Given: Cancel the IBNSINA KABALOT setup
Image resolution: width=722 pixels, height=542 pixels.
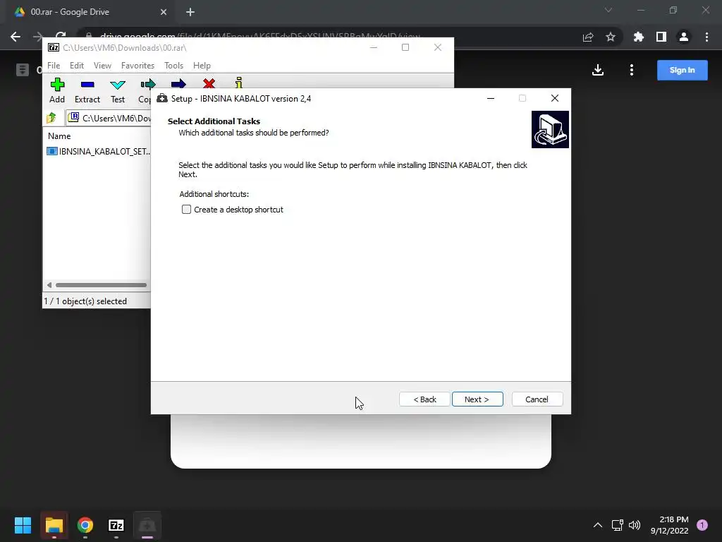Looking at the screenshot, I should pyautogui.click(x=537, y=399).
